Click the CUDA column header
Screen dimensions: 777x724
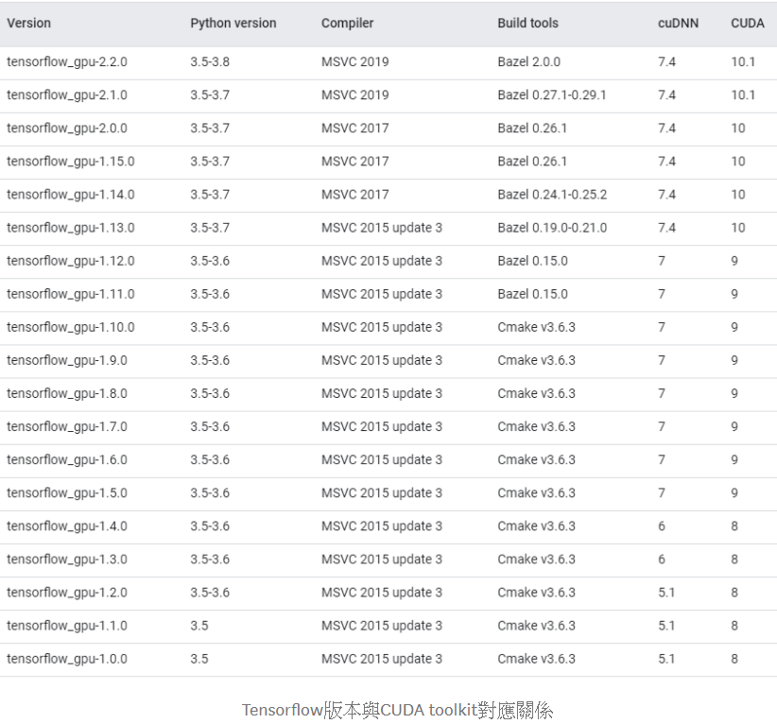point(748,24)
